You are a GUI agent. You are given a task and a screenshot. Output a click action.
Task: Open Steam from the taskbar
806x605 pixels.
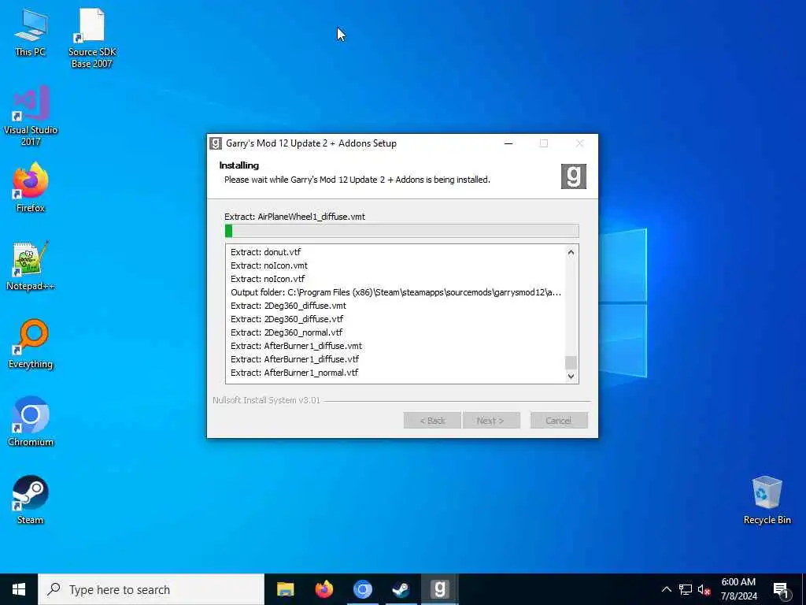pos(401,589)
